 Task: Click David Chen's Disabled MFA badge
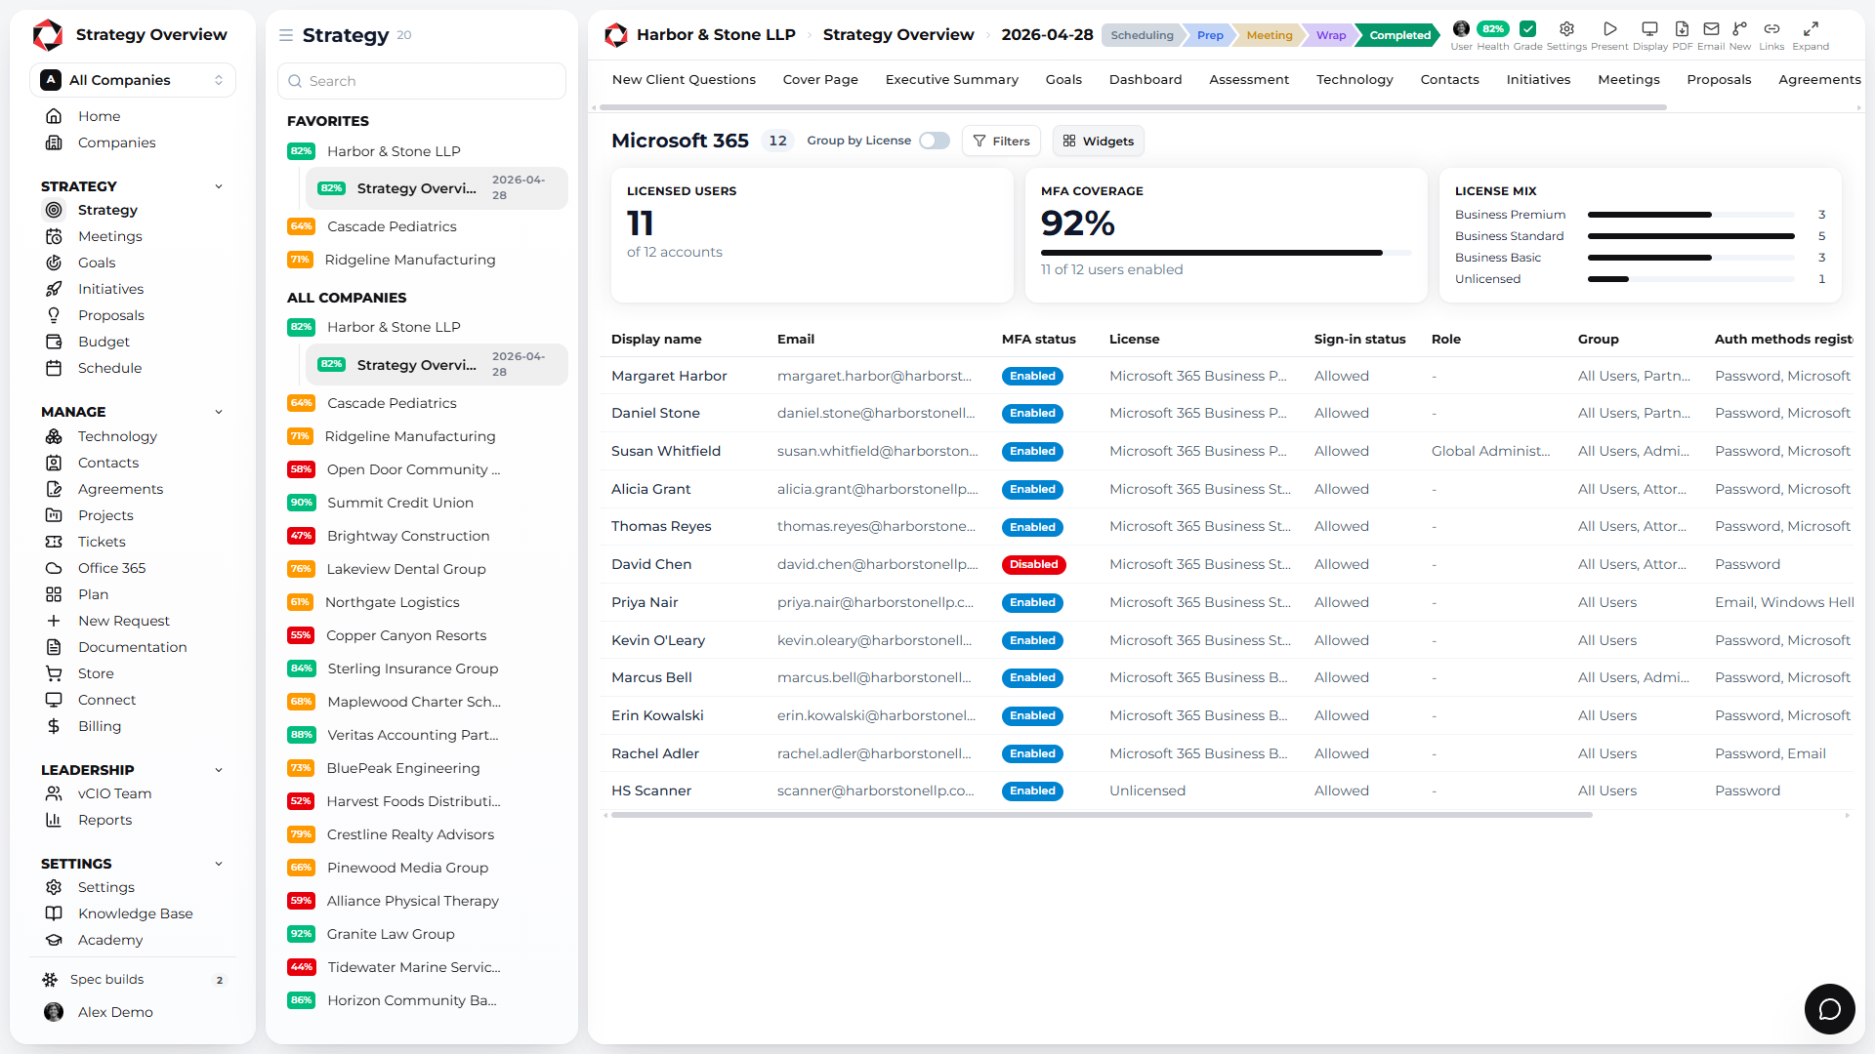pyautogui.click(x=1033, y=564)
